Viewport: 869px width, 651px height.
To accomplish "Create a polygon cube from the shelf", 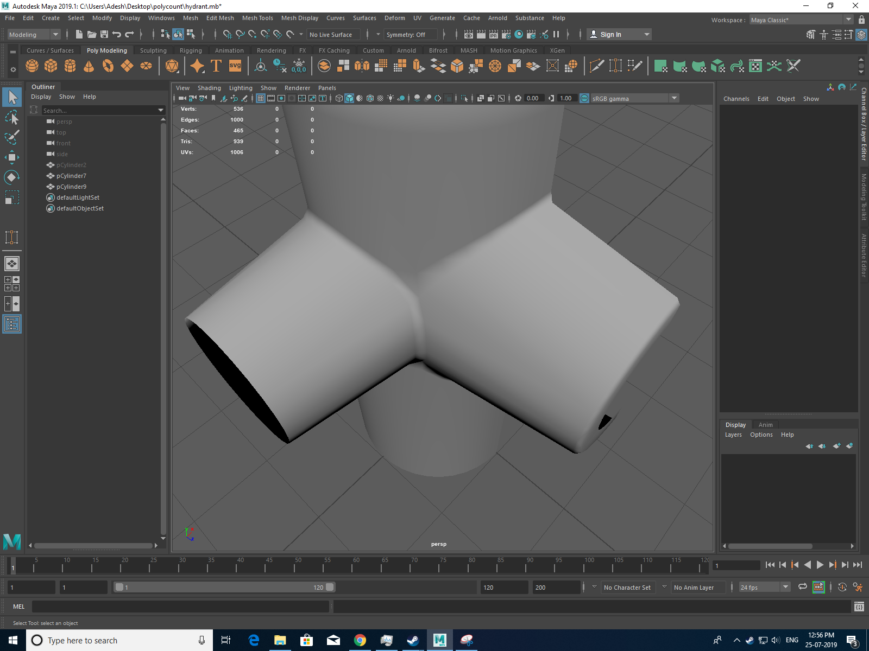I will click(51, 66).
